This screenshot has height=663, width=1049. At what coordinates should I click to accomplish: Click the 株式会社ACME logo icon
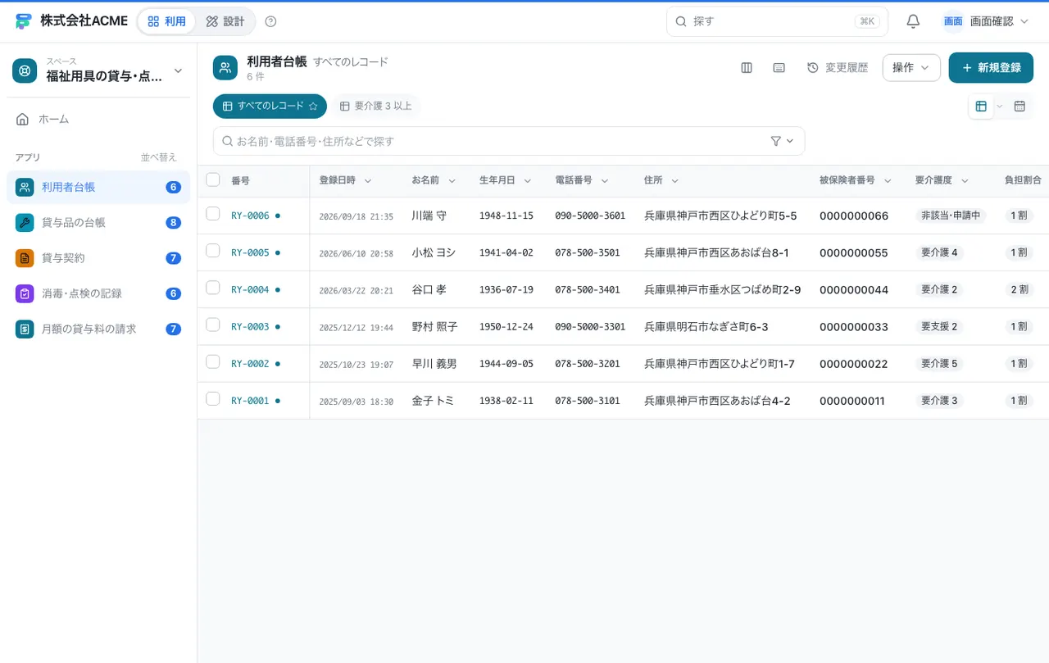(23, 21)
